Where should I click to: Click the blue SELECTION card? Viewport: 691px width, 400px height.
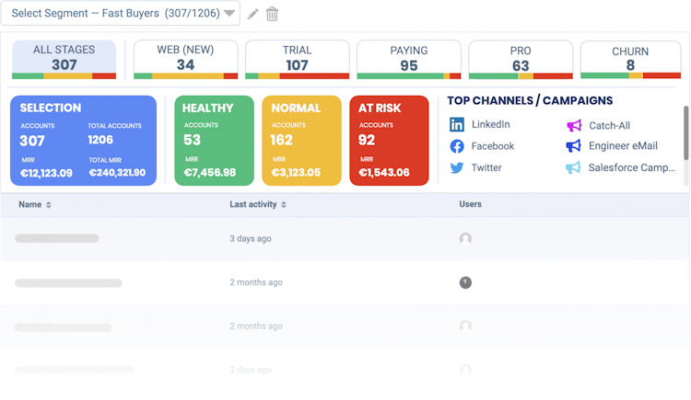click(83, 141)
